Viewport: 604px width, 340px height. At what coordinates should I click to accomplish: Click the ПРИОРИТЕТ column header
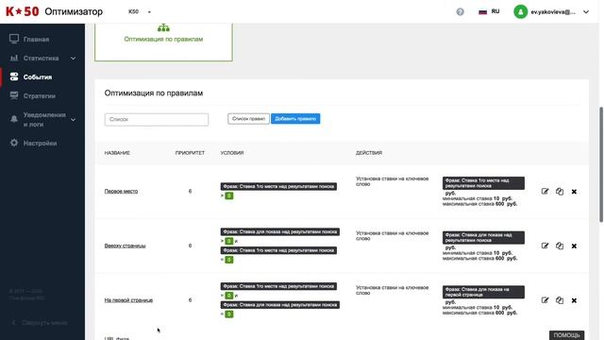tap(190, 153)
